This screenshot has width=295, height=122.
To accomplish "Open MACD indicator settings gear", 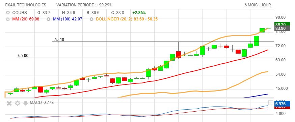I will coord(18,103).
